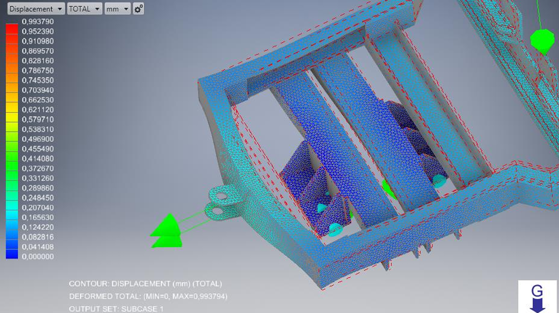Click legend value 0,579710
Viewport: 559px width, 313px height.
point(38,119)
